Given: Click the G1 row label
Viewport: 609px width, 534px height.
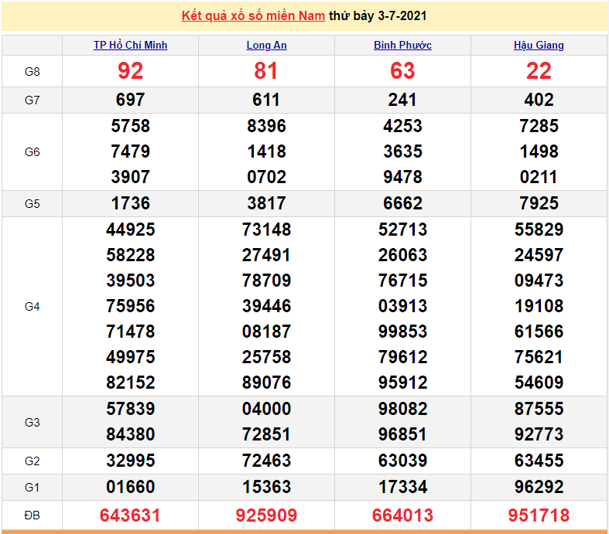Looking at the screenshot, I should click(x=33, y=488).
